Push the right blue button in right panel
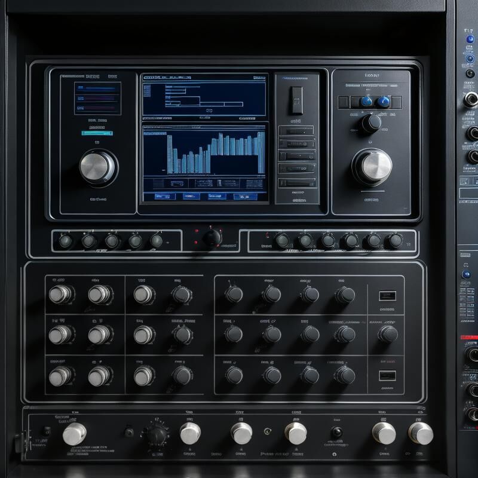Screen dimensions: 478x478 (x=384, y=101)
